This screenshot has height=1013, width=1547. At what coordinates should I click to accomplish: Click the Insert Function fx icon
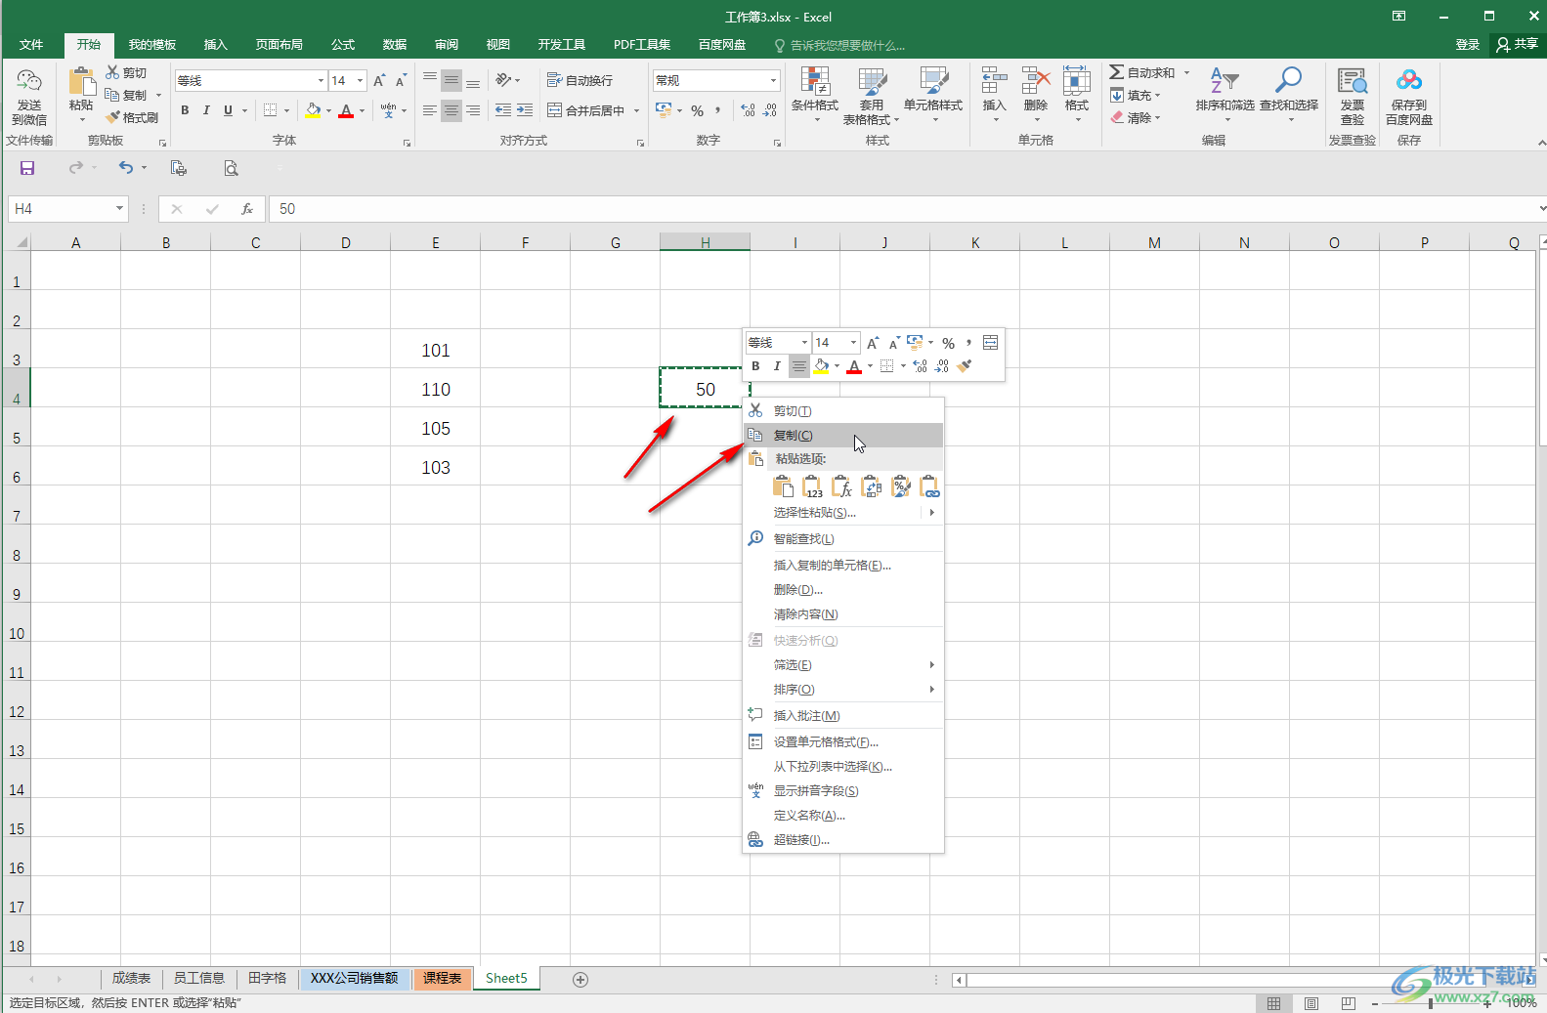(247, 209)
